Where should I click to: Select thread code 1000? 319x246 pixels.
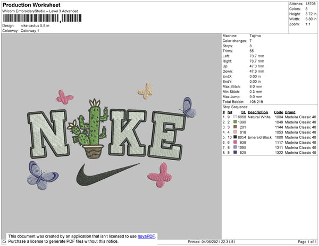(x=279, y=137)
